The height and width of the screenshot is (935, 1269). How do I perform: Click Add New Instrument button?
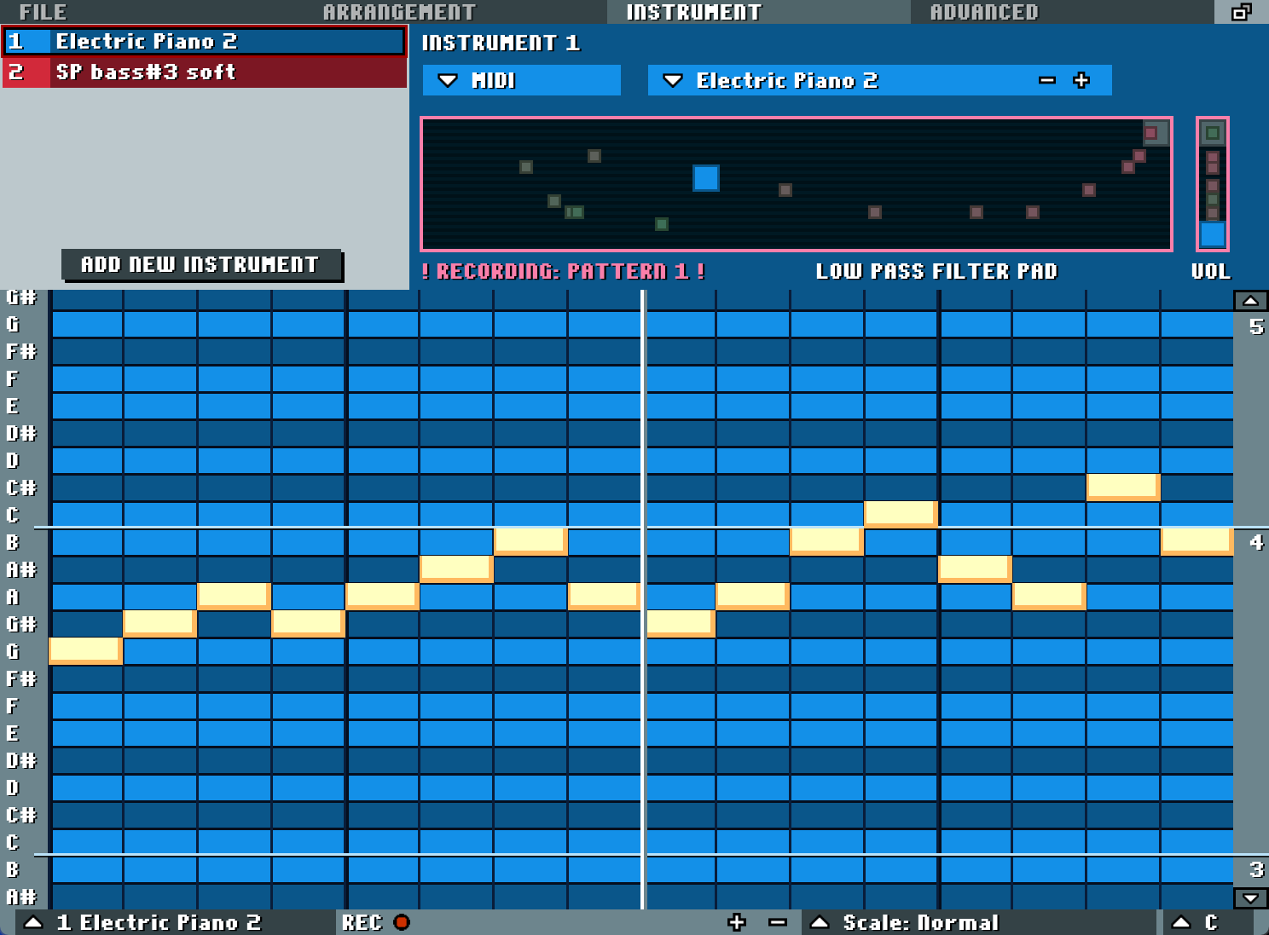coord(200,265)
